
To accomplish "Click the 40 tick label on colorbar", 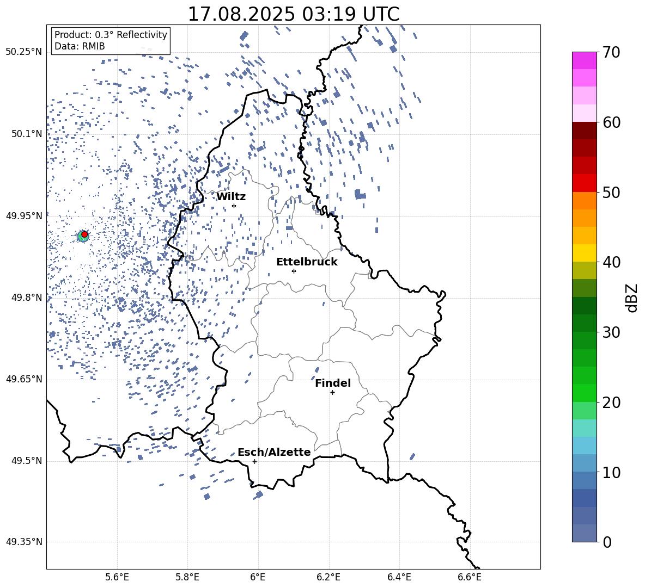I will coord(611,262).
